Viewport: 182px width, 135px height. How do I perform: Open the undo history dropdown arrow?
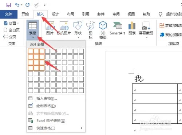pyautogui.click(x=21, y=5)
